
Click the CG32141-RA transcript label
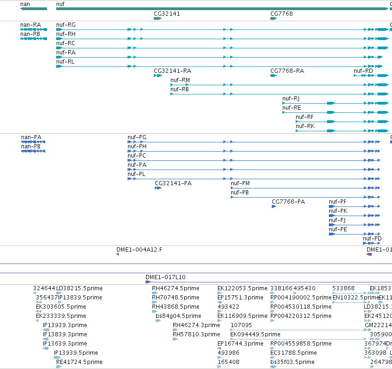[x=172, y=71]
